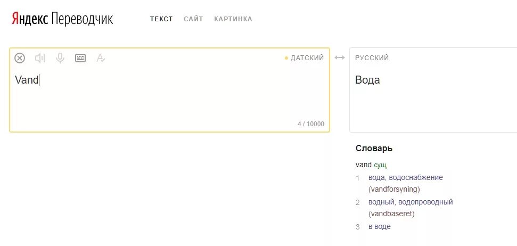517x246 pixels.
Task: Toggle the spell checker icon
Action: (101, 58)
